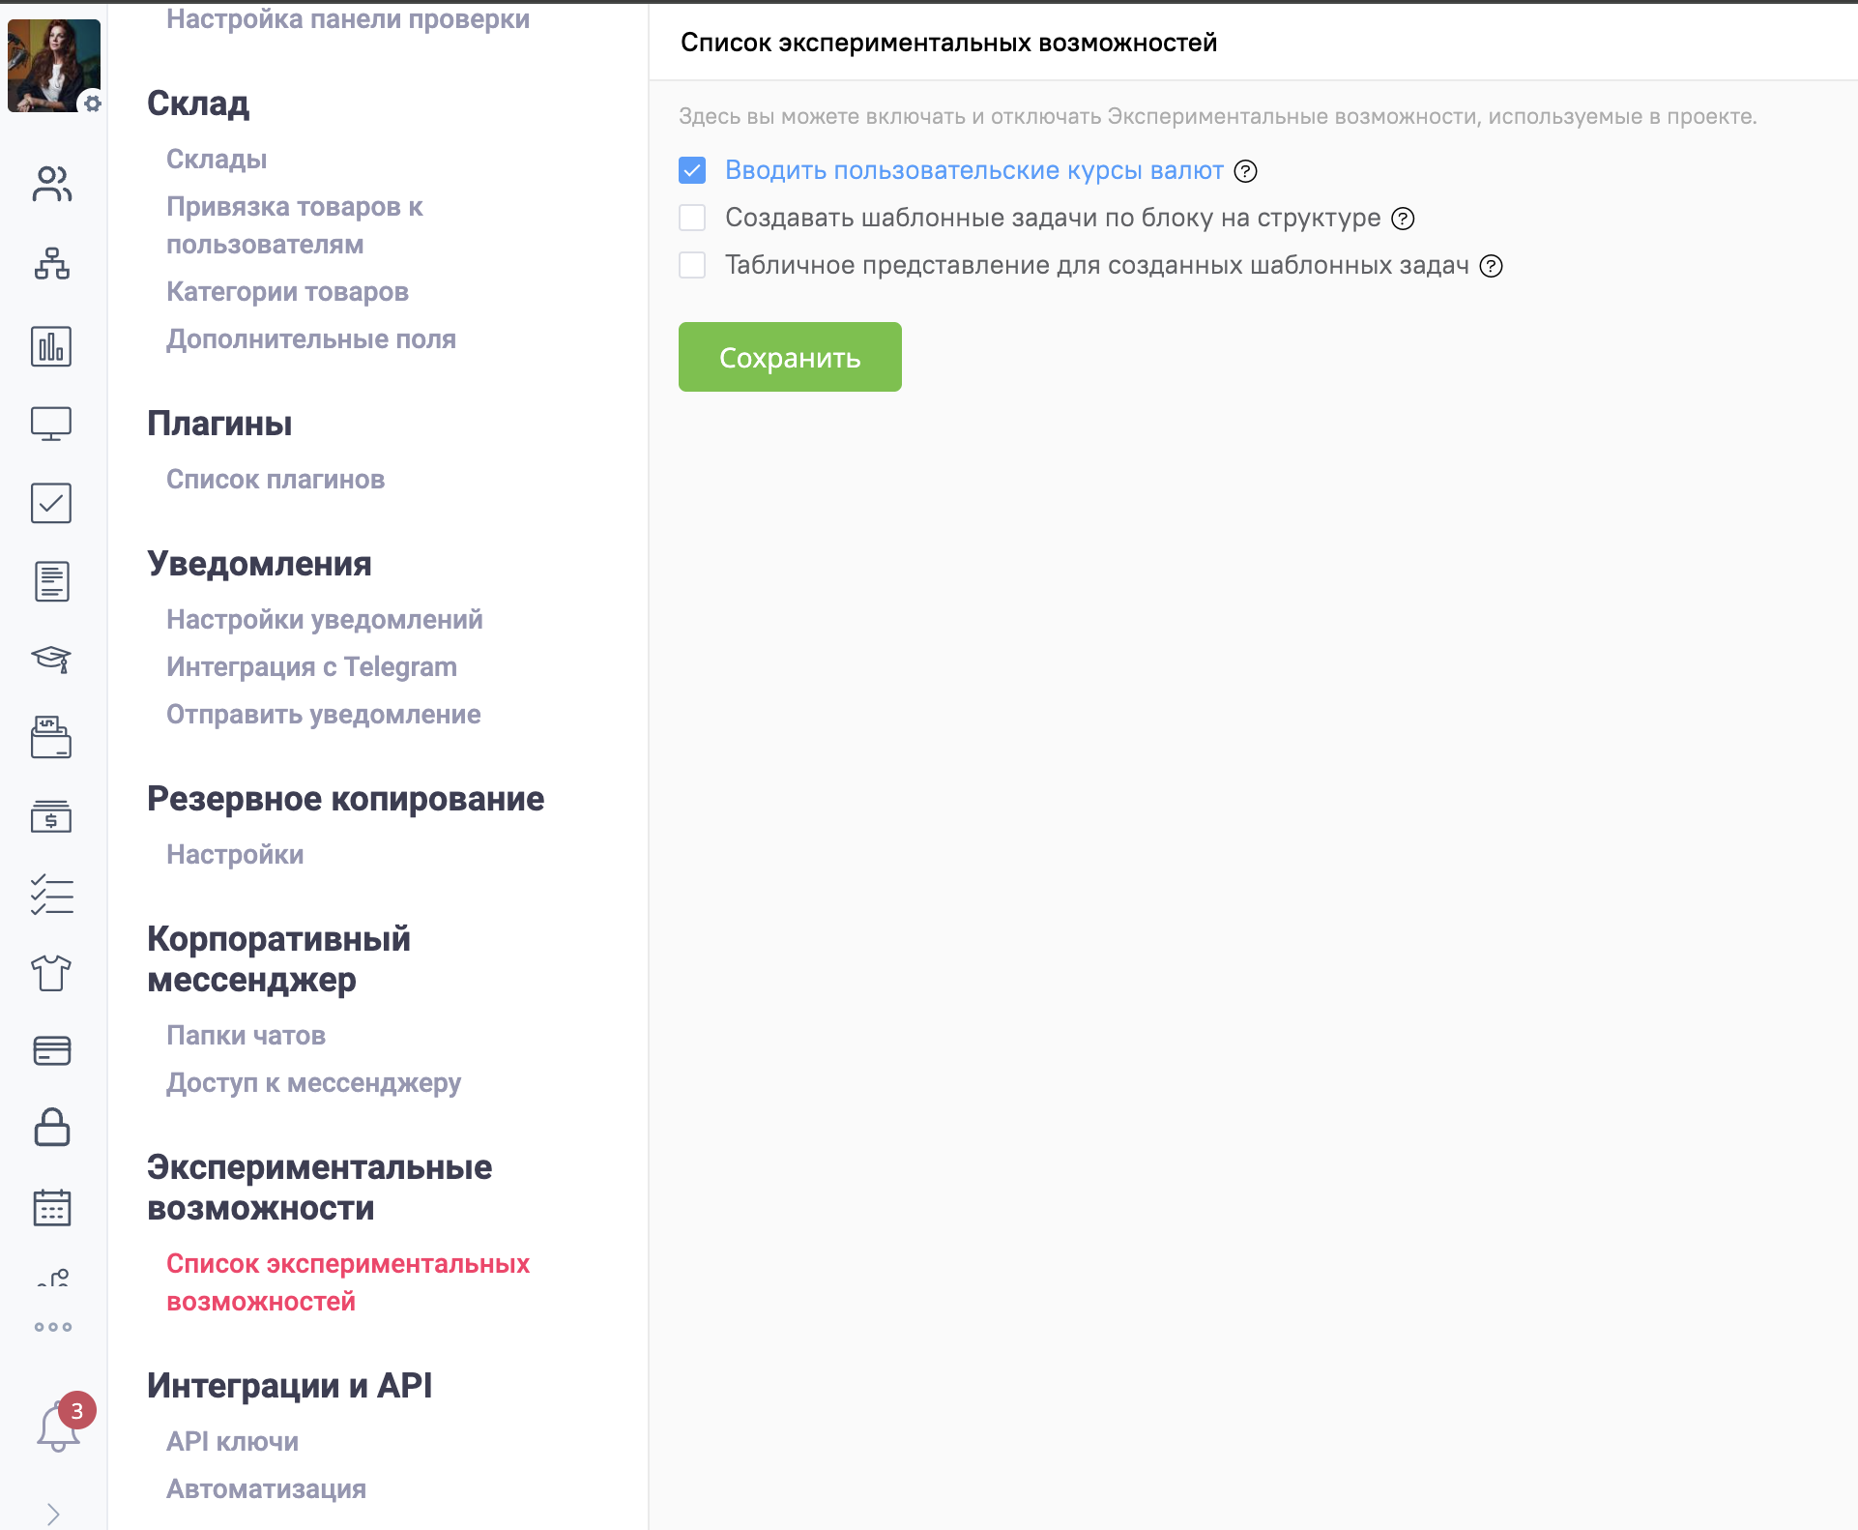1858x1530 pixels.
Task: Open the dollar finance icon
Action: click(x=51, y=816)
